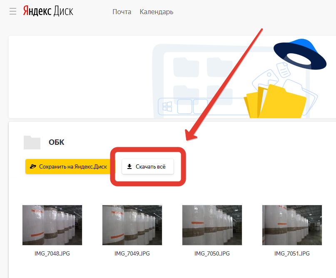Click the Яндекс logo
Screen dimensions: 336x278
[x=37, y=11]
